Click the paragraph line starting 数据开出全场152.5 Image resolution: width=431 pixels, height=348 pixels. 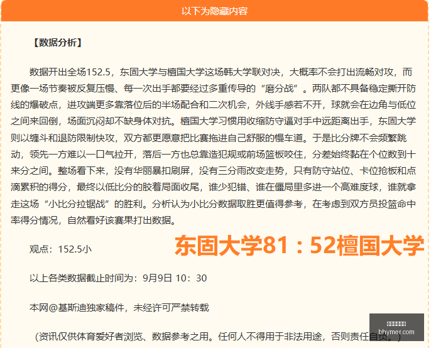(221, 72)
